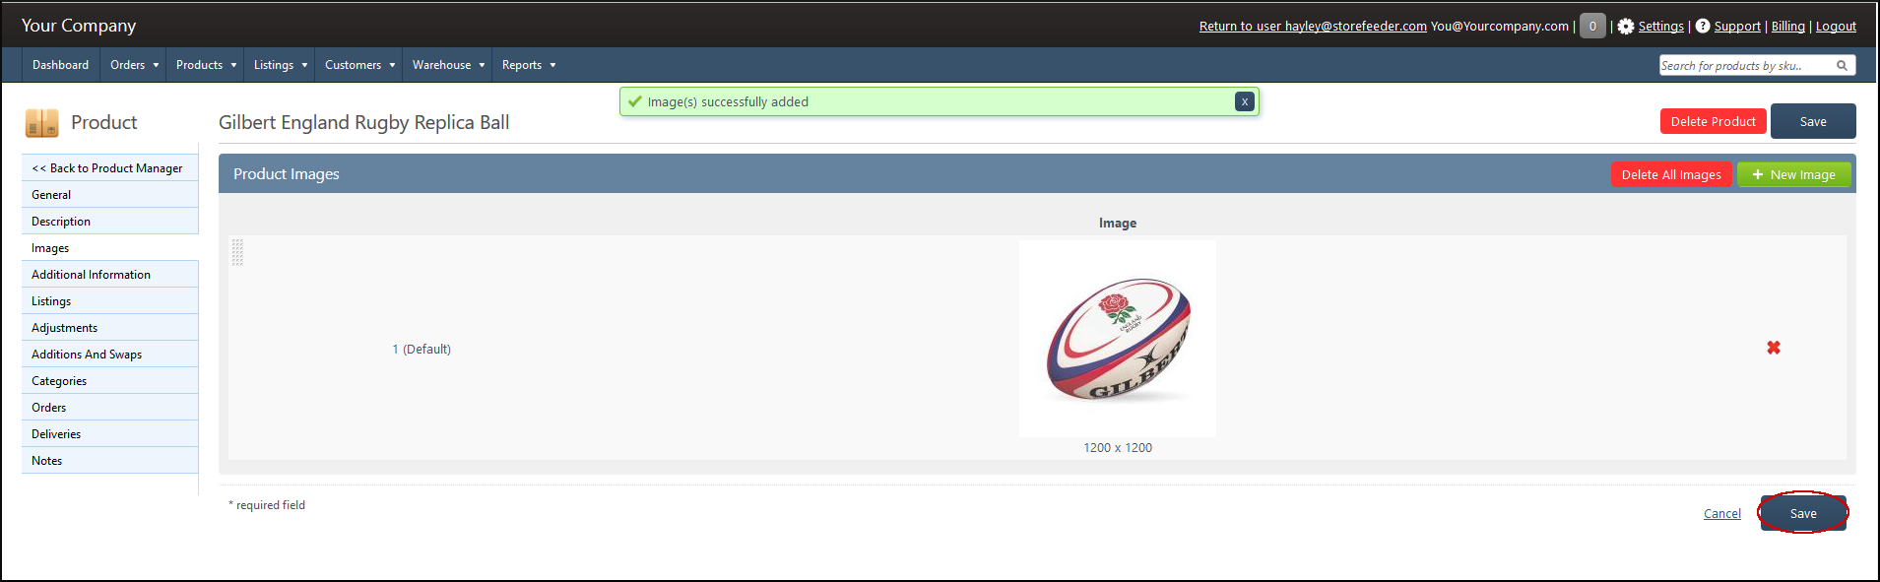Dismiss the success notification with the x
Viewport: 1880px width, 582px height.
pos(1245,101)
